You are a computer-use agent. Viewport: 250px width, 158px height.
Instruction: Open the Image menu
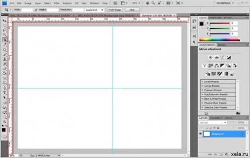pyautogui.click(x=28, y=3)
